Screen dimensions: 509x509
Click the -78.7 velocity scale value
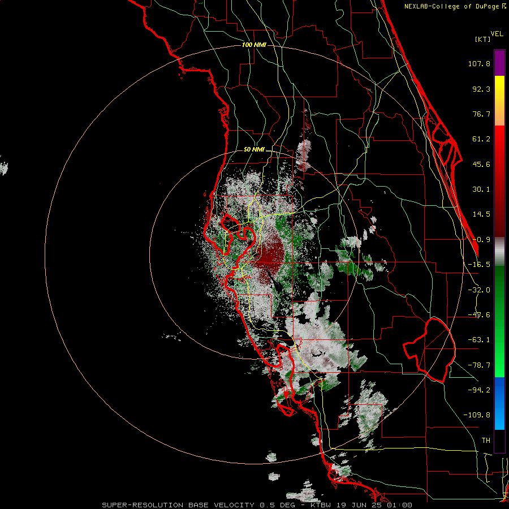click(x=479, y=365)
